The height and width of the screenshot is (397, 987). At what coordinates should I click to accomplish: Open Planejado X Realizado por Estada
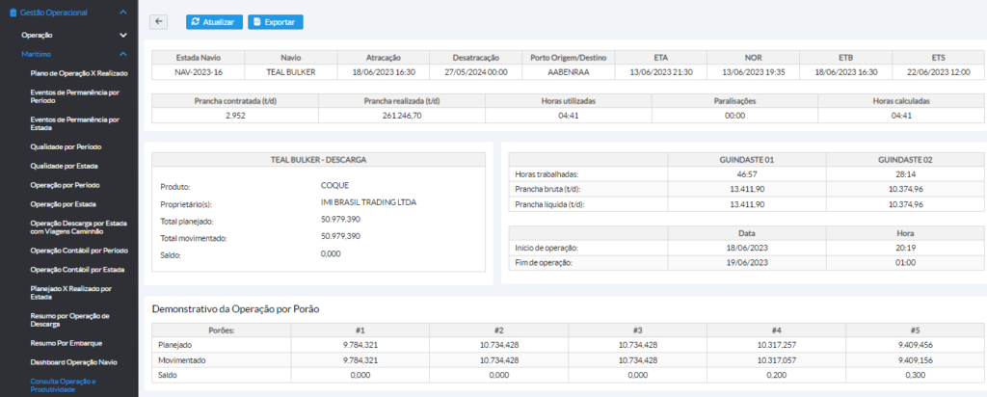click(x=70, y=292)
